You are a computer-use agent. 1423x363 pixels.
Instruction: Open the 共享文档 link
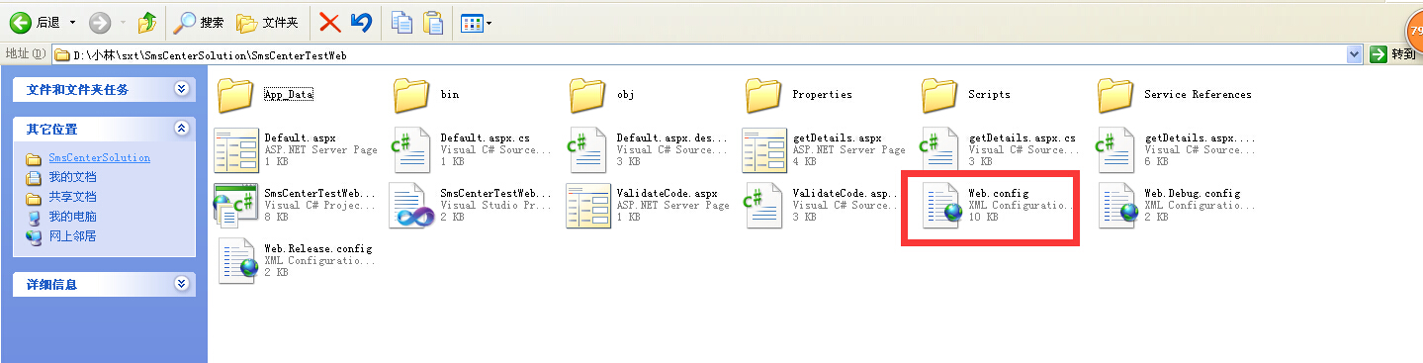pos(72,197)
